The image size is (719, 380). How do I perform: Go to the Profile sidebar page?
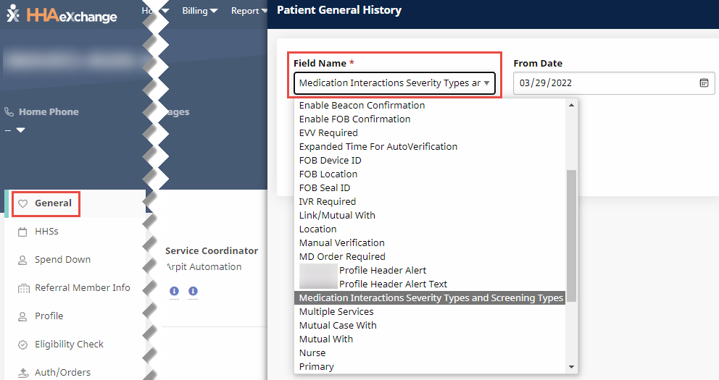49,316
